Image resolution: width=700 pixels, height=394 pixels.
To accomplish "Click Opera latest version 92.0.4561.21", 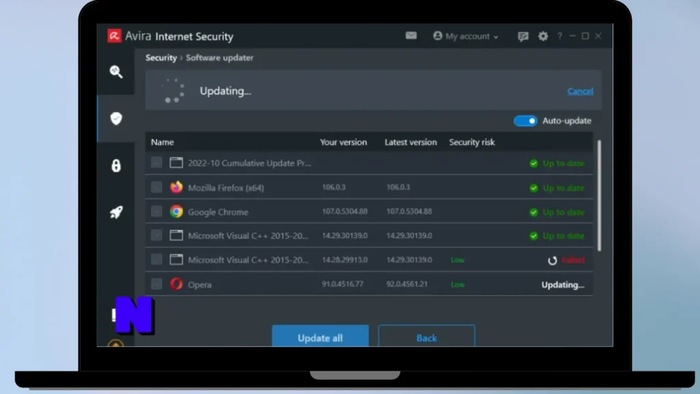I will point(407,284).
